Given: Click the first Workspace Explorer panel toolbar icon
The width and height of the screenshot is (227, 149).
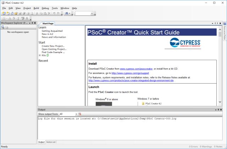Looking at the screenshot, I should tap(2, 27).
